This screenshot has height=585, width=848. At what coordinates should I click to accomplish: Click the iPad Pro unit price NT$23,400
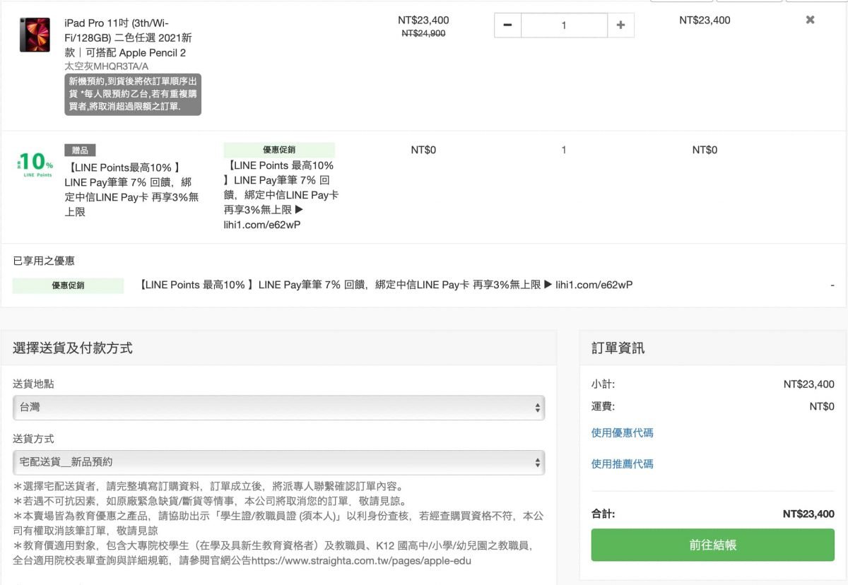click(423, 20)
